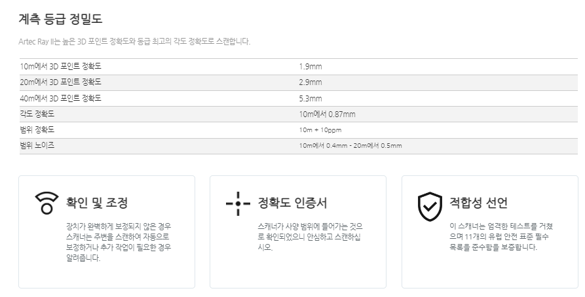The height and width of the screenshot is (297, 585).
Task: Select the 10m에서 3D 포인트 정확도 row label
Action: pyautogui.click(x=60, y=66)
